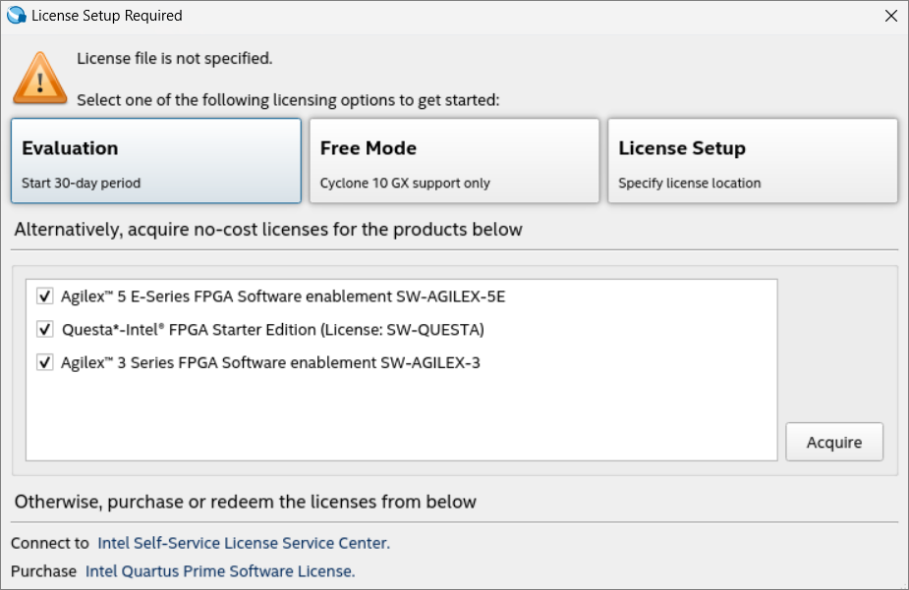Open License Setup to specify location
Image resolution: width=909 pixels, height=590 pixels.
pos(753,161)
